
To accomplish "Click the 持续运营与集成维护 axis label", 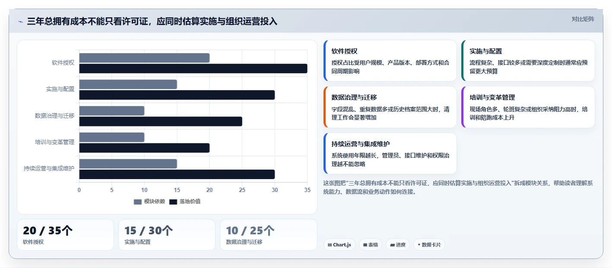I will [x=49, y=168].
